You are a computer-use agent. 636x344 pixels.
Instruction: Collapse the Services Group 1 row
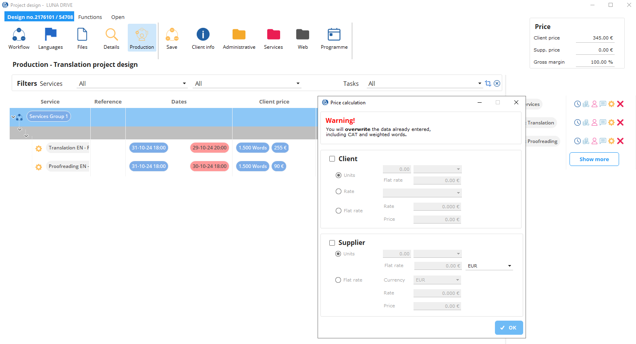[x=13, y=117]
